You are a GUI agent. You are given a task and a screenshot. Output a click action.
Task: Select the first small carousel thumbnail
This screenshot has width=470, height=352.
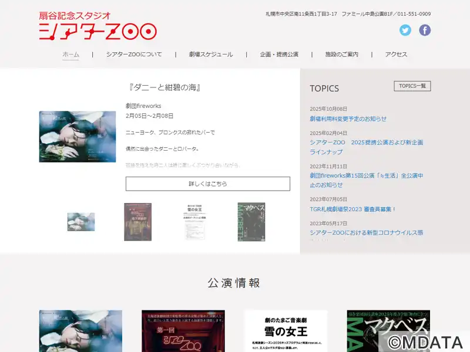click(x=81, y=222)
